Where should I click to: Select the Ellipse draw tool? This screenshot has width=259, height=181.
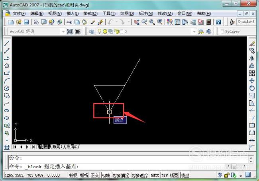7,111
